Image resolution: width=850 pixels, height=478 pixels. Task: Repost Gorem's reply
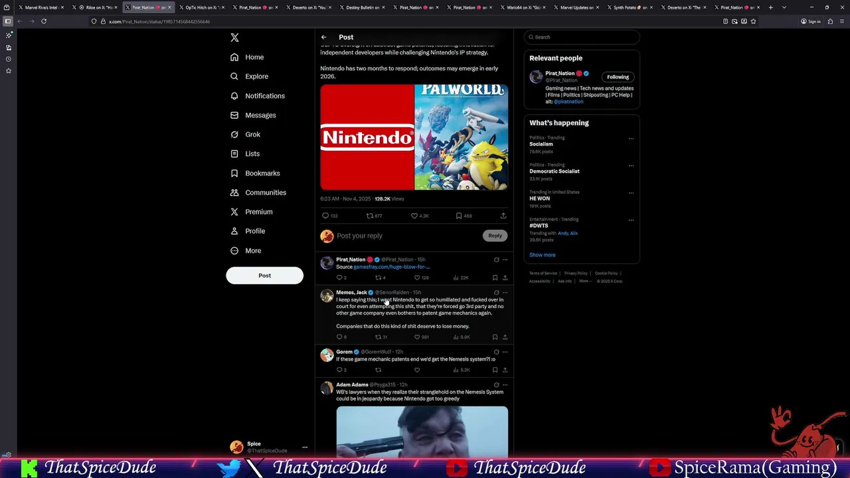[378, 370]
